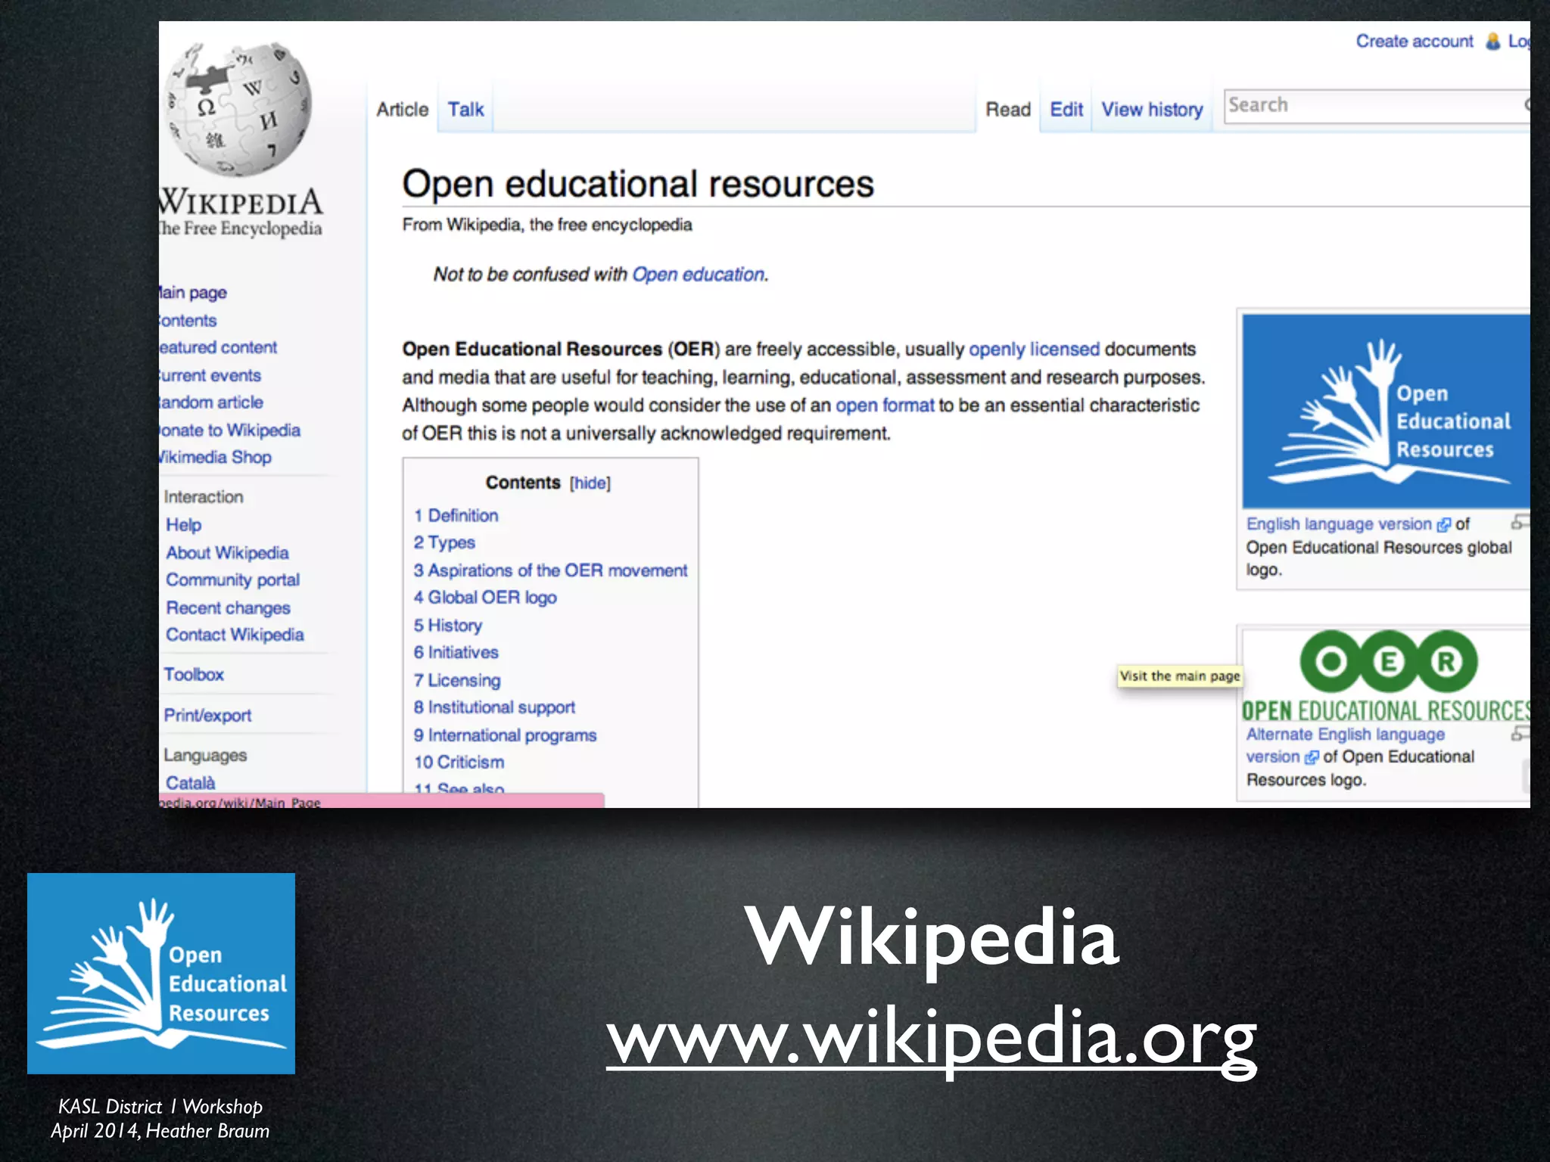The height and width of the screenshot is (1162, 1550).
Task: Expand the Toolbox sidebar section
Action: (194, 675)
